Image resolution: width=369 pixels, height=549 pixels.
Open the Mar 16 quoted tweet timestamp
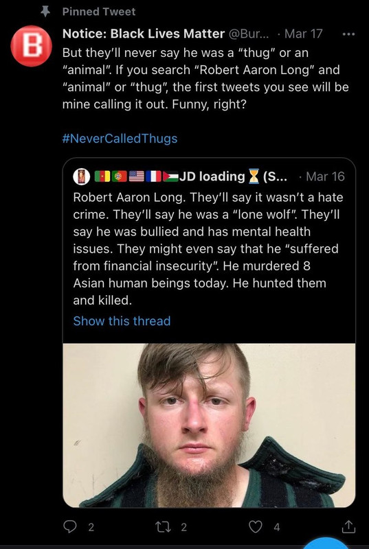325,176
